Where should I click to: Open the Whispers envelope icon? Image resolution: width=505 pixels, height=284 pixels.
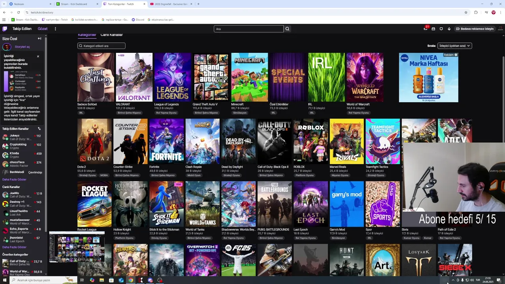(433, 29)
